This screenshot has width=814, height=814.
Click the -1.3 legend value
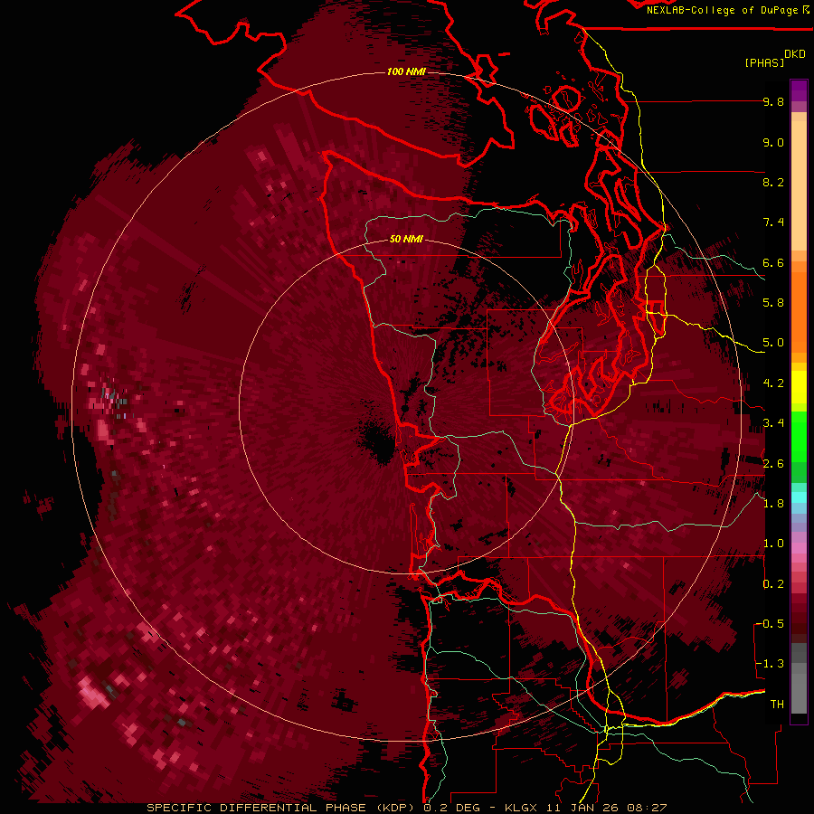point(770,664)
